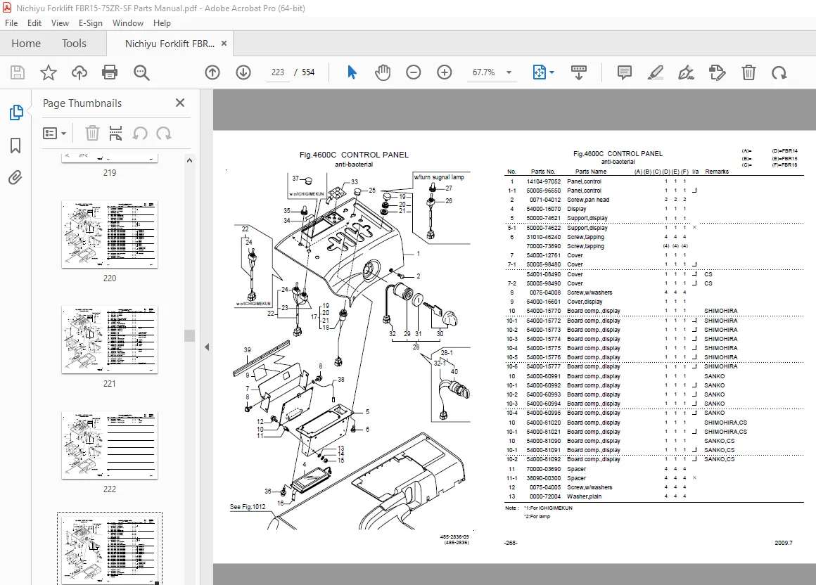The width and height of the screenshot is (816, 585).
Task: Add a sticky note comment
Action: tap(624, 72)
